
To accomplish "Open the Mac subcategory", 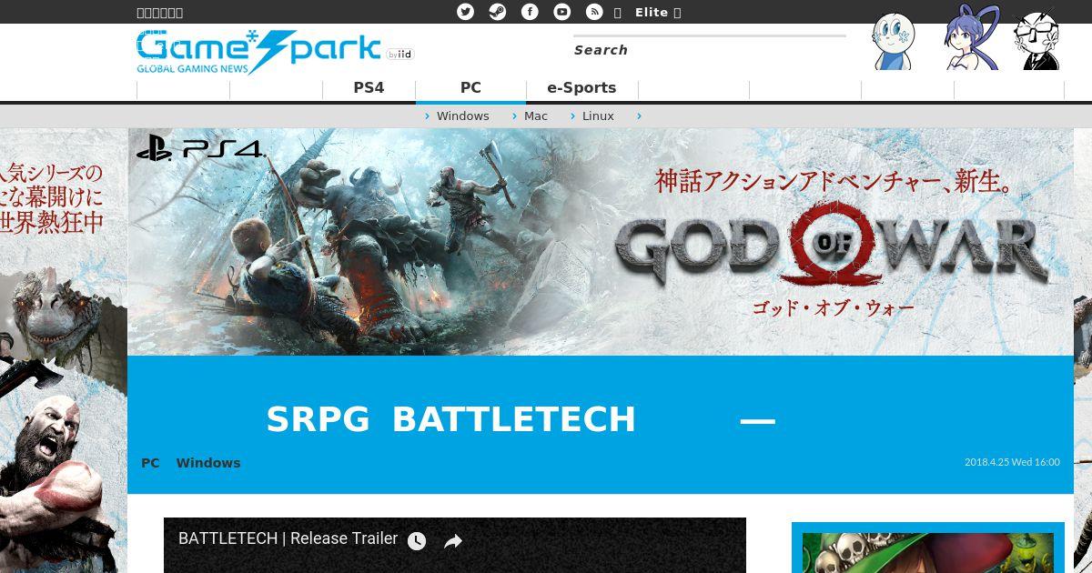I will [x=535, y=116].
